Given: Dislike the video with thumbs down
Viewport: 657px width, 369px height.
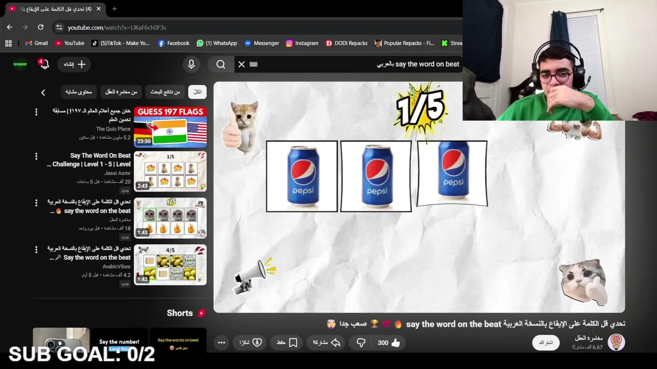Looking at the screenshot, I should pyautogui.click(x=361, y=343).
